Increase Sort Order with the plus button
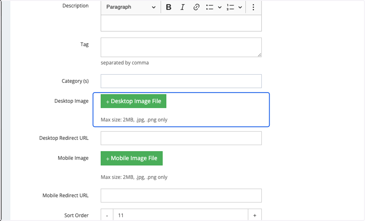The height and width of the screenshot is (221, 365). click(x=255, y=215)
